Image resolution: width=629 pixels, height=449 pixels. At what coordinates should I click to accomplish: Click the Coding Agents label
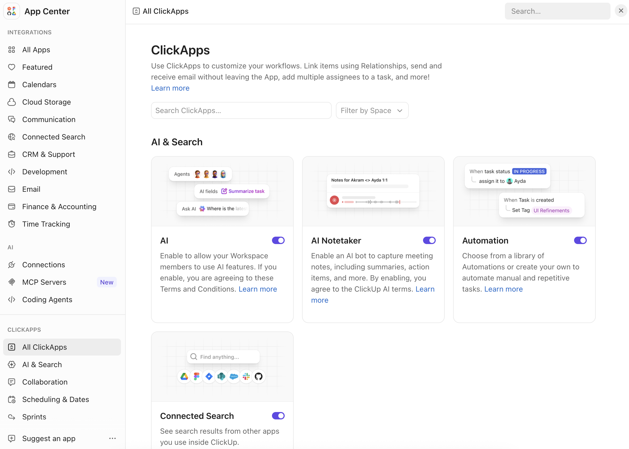coord(47,300)
